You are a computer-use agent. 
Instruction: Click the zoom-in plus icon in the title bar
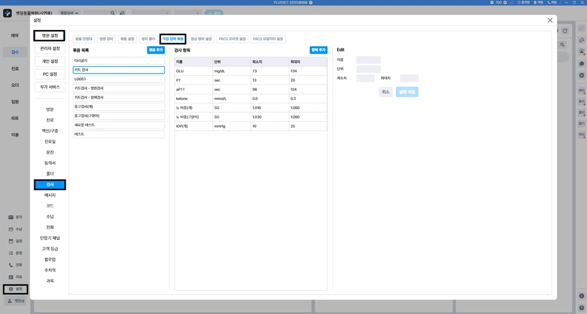click(505, 2)
